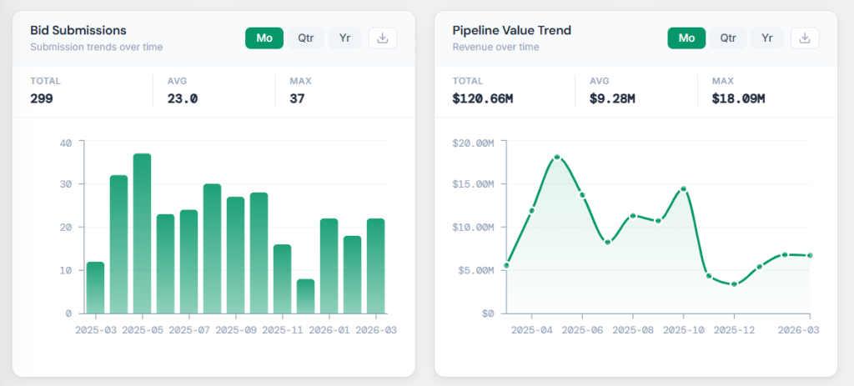Viewport: 854px width, 386px height.
Task: Click the 2025-03 bar in Bid Submissions
Action: pos(95,288)
